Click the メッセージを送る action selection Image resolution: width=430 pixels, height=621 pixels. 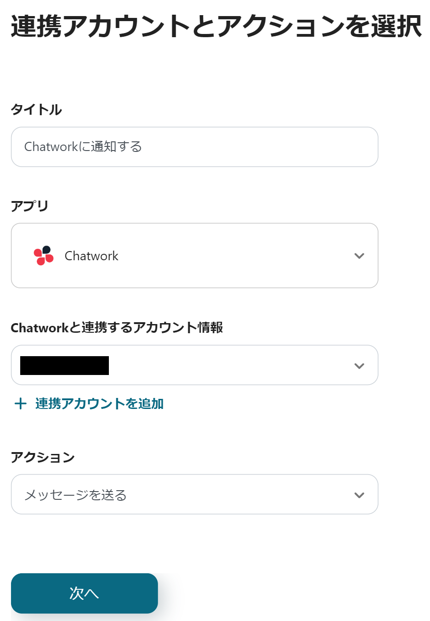point(75,495)
